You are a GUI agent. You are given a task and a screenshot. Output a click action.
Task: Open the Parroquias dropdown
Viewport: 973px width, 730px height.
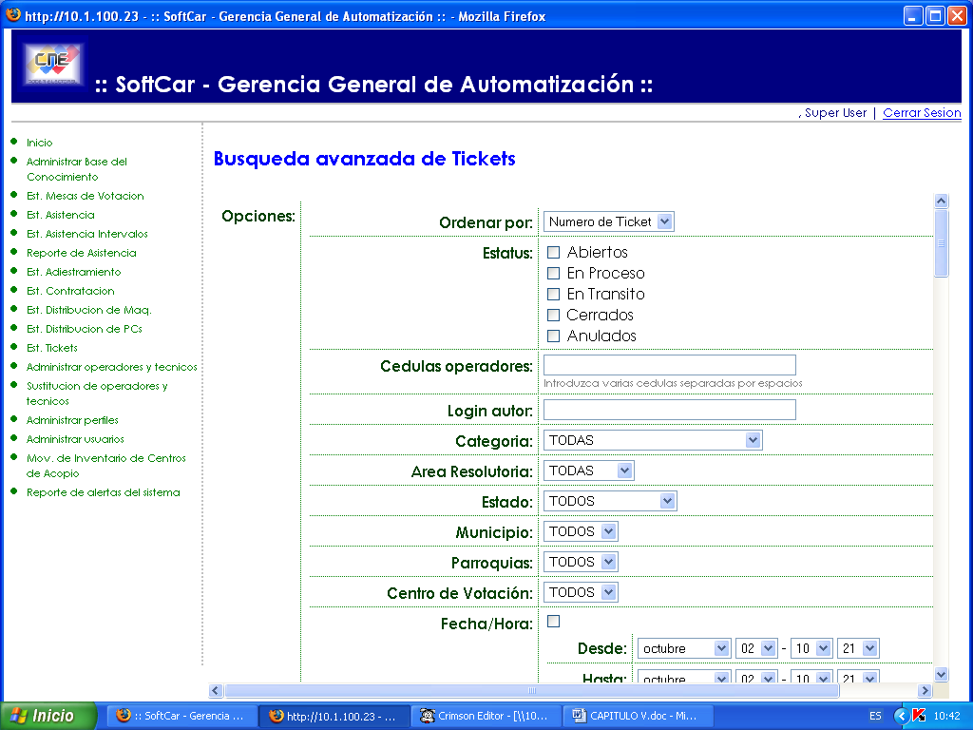(581, 562)
